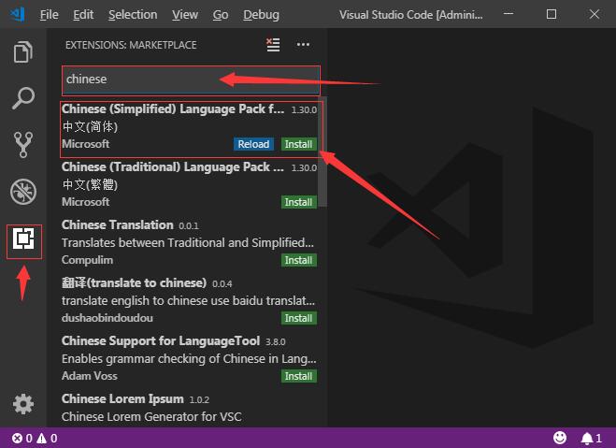Open the notifications bell
Image resolution: width=616 pixels, height=448 pixels.
click(x=592, y=438)
